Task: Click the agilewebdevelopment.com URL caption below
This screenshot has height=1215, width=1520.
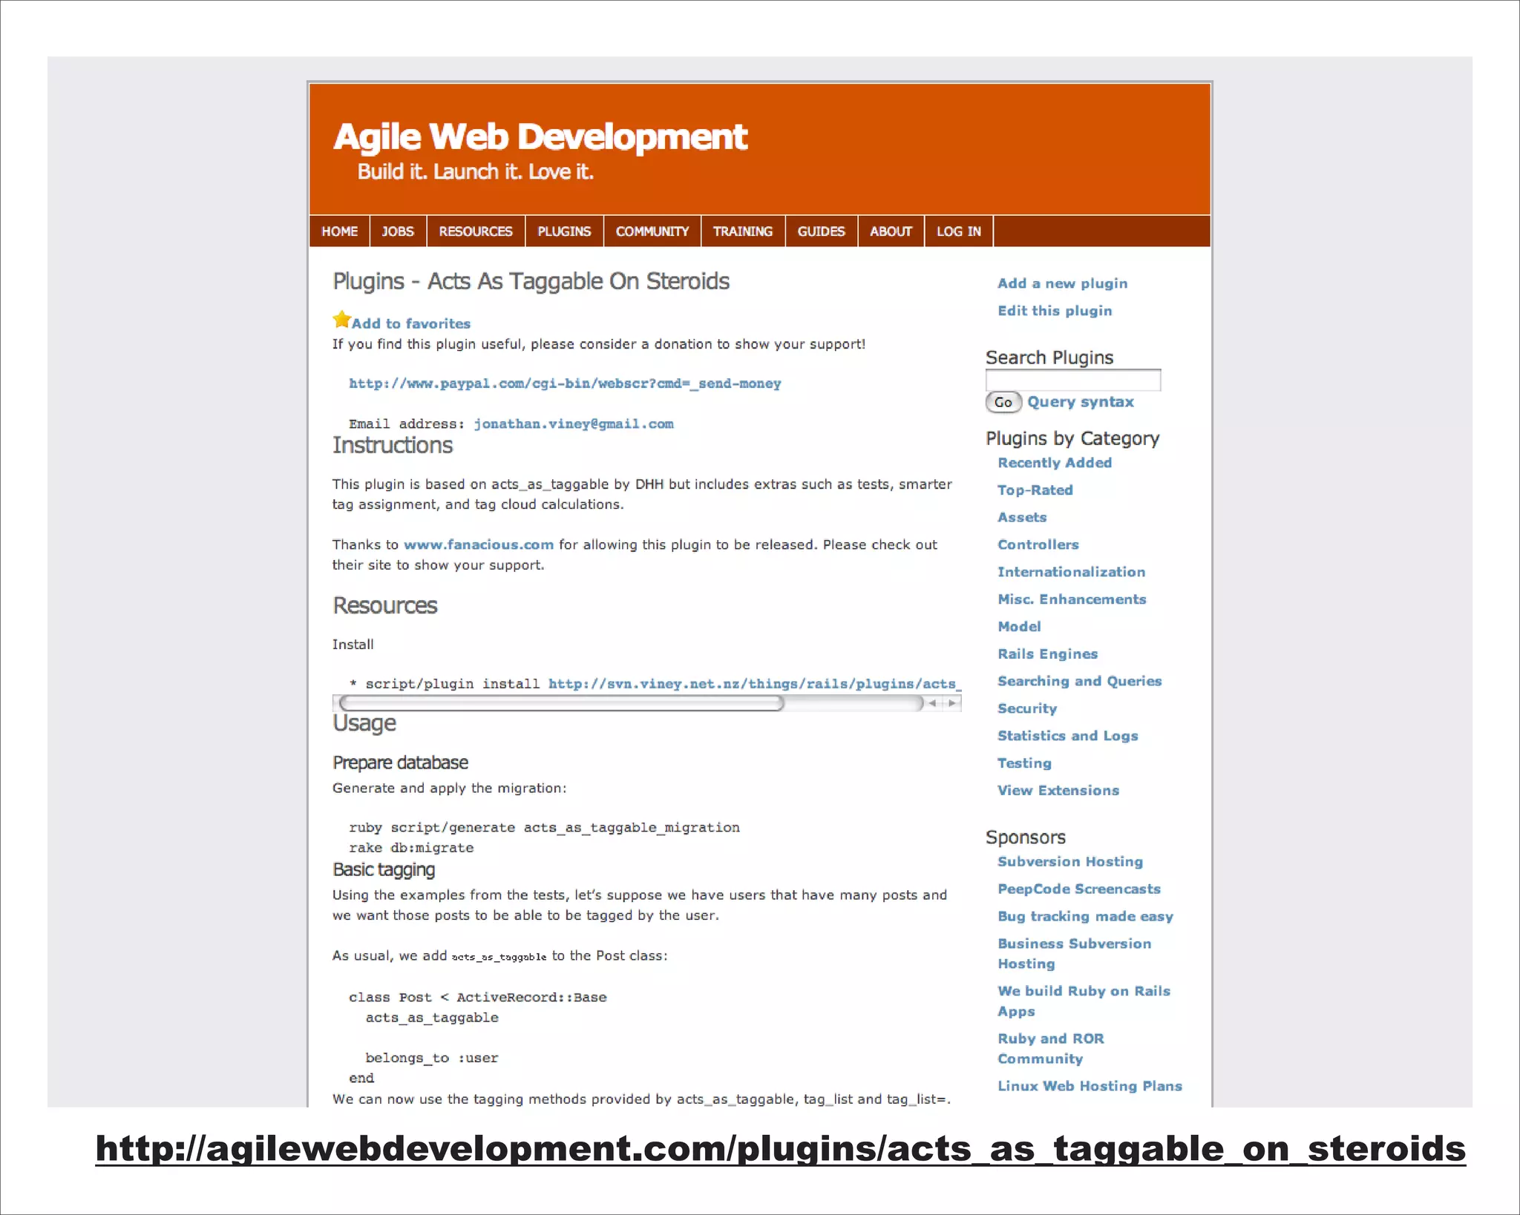Action: 781,1149
